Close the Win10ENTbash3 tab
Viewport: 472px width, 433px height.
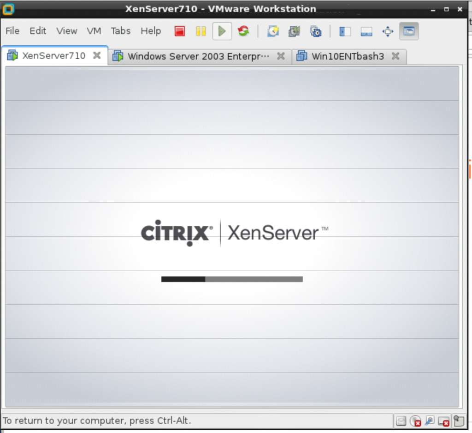tap(395, 56)
